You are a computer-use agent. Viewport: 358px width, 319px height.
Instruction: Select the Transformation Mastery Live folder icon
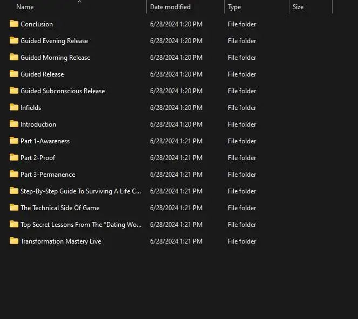tap(14, 241)
